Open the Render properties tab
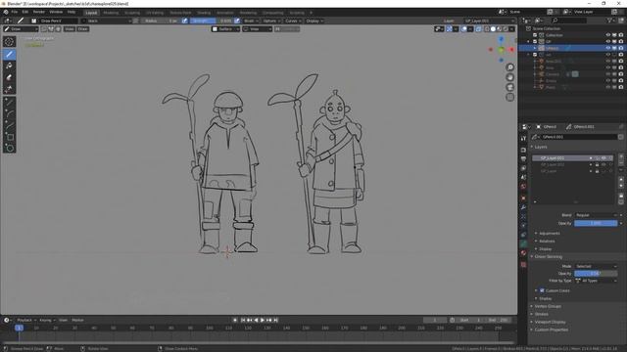 click(523, 150)
